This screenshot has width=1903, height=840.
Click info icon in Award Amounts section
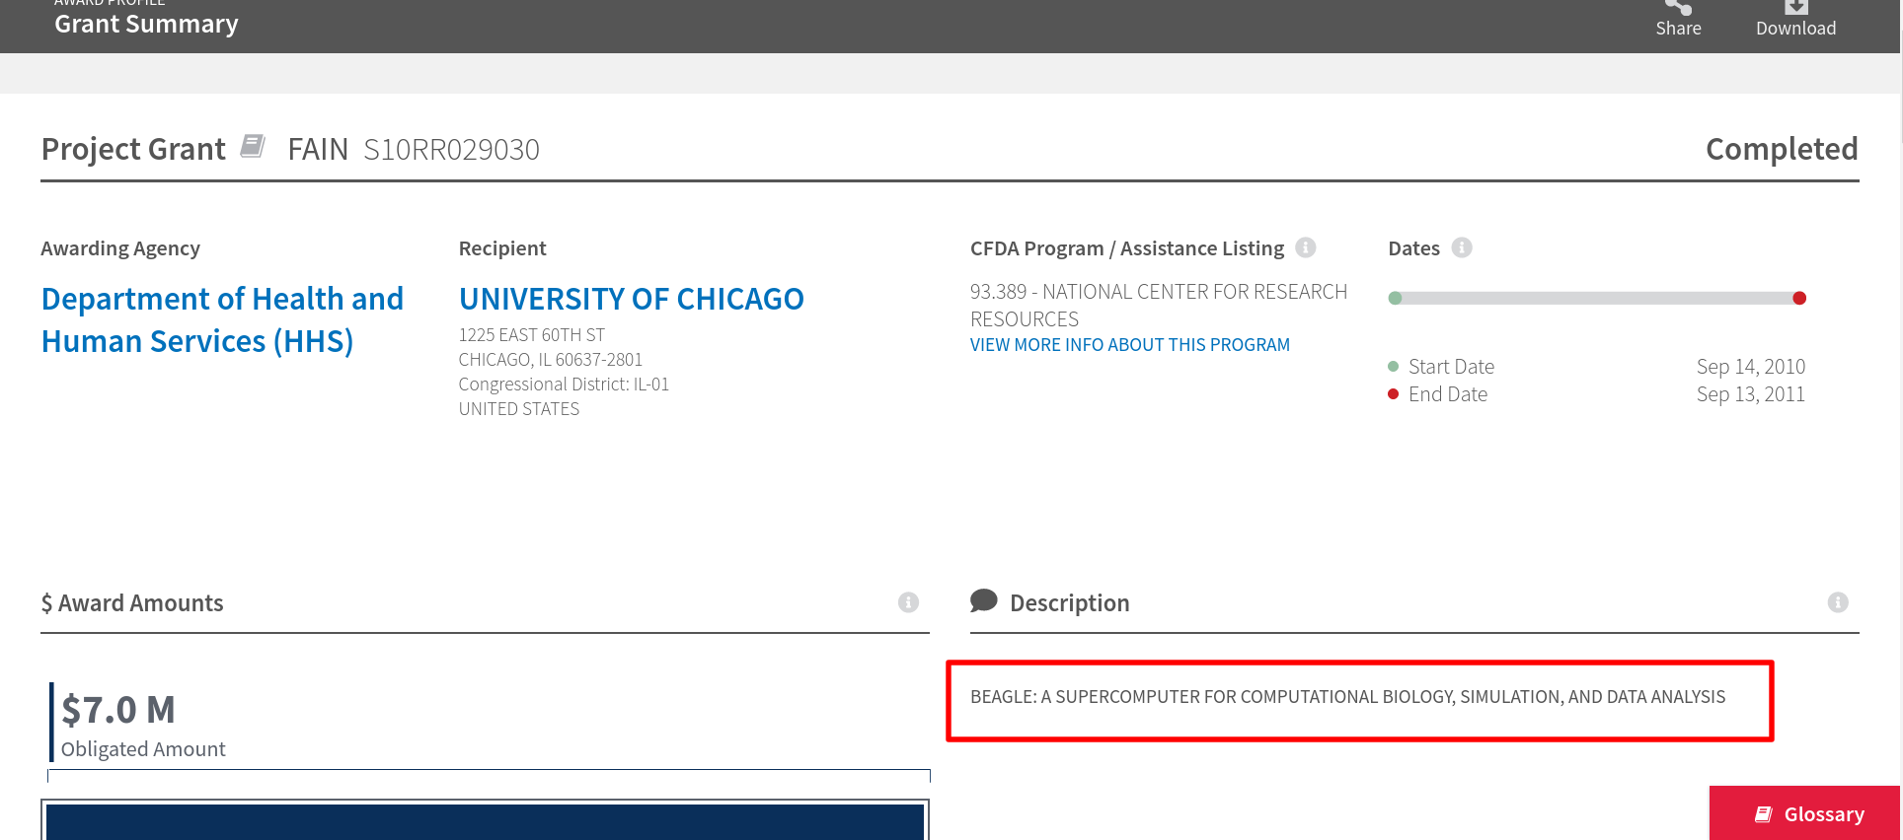[908, 602]
